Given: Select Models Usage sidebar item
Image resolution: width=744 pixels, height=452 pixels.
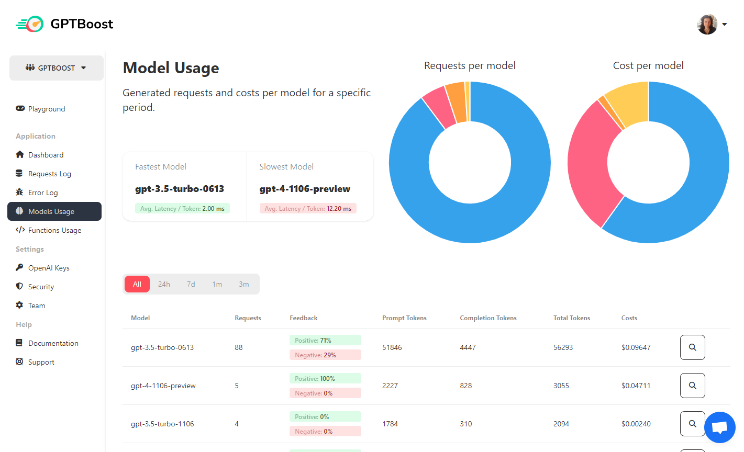Looking at the screenshot, I should coord(54,211).
